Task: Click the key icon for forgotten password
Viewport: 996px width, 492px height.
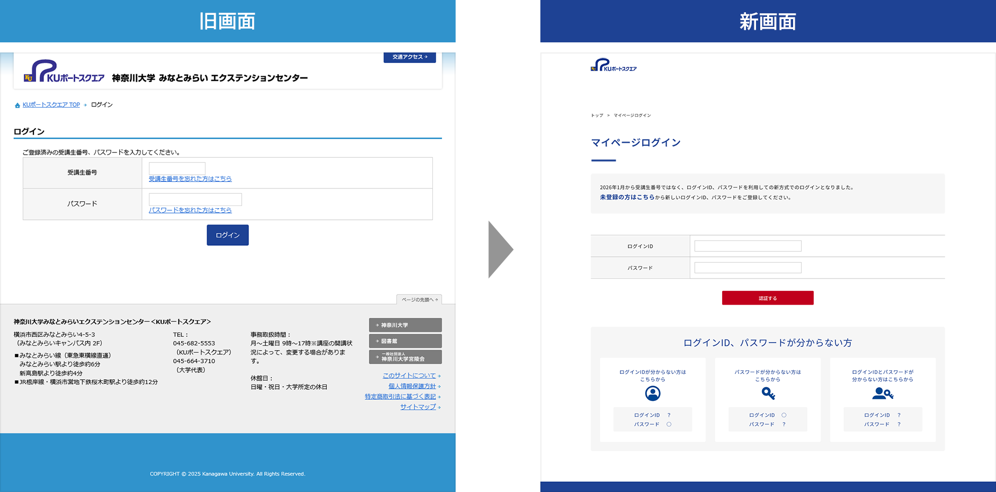Action: tap(768, 393)
